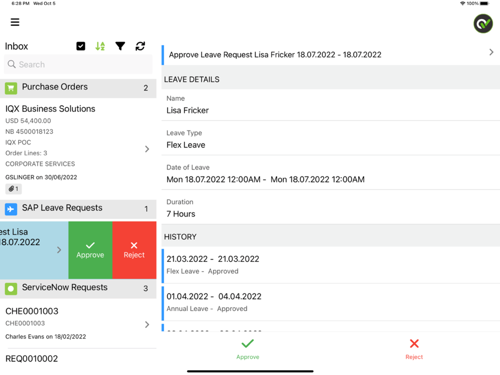
Task: Select 01.04.2022 Annual Leave history entry
Action: [330, 302]
